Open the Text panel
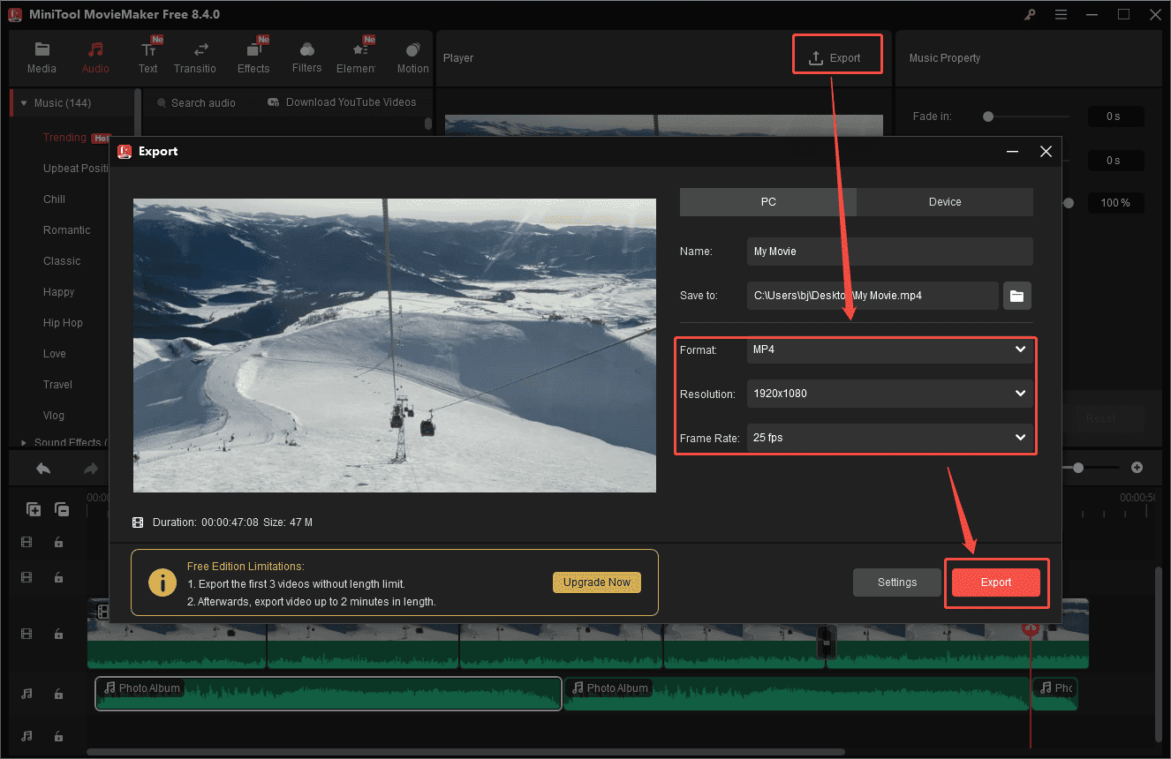Image resolution: width=1171 pixels, height=759 pixels. click(x=147, y=56)
